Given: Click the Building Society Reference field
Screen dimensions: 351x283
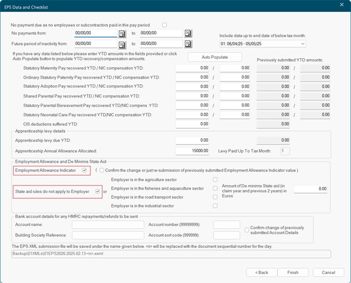Looking at the screenshot, I should point(108,235).
